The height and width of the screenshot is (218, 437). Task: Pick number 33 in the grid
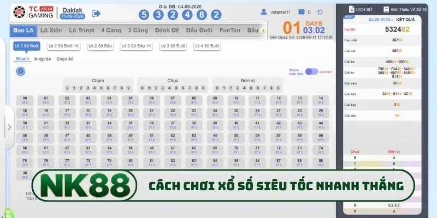(x=88, y=125)
